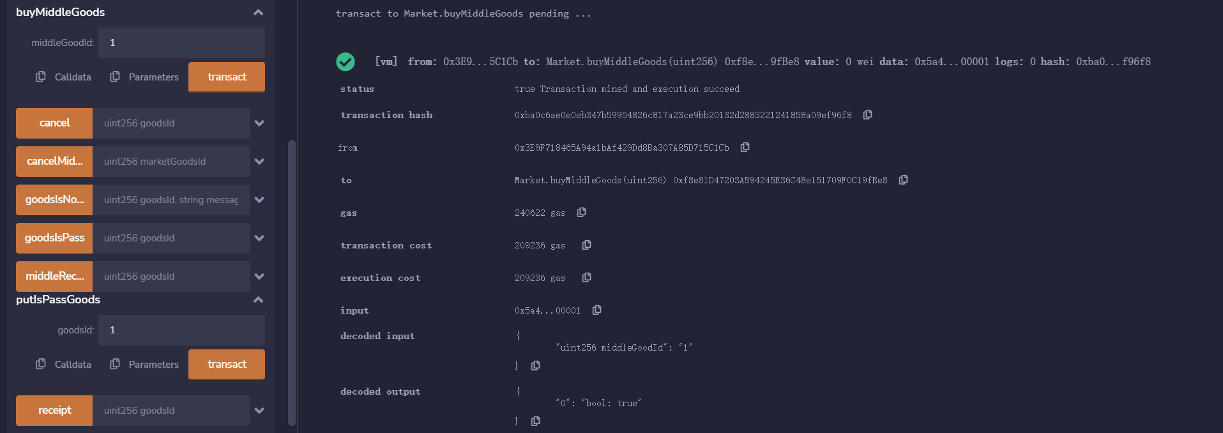Expand the receipt function parameters
The width and height of the screenshot is (1223, 433).
click(259, 410)
